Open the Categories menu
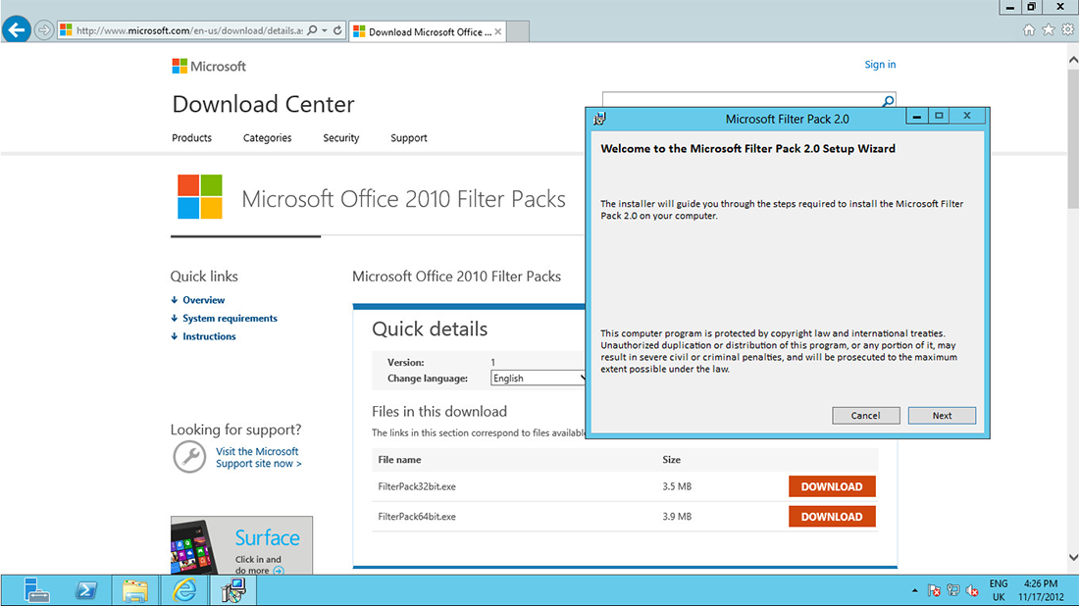The height and width of the screenshot is (606, 1079). coord(267,137)
